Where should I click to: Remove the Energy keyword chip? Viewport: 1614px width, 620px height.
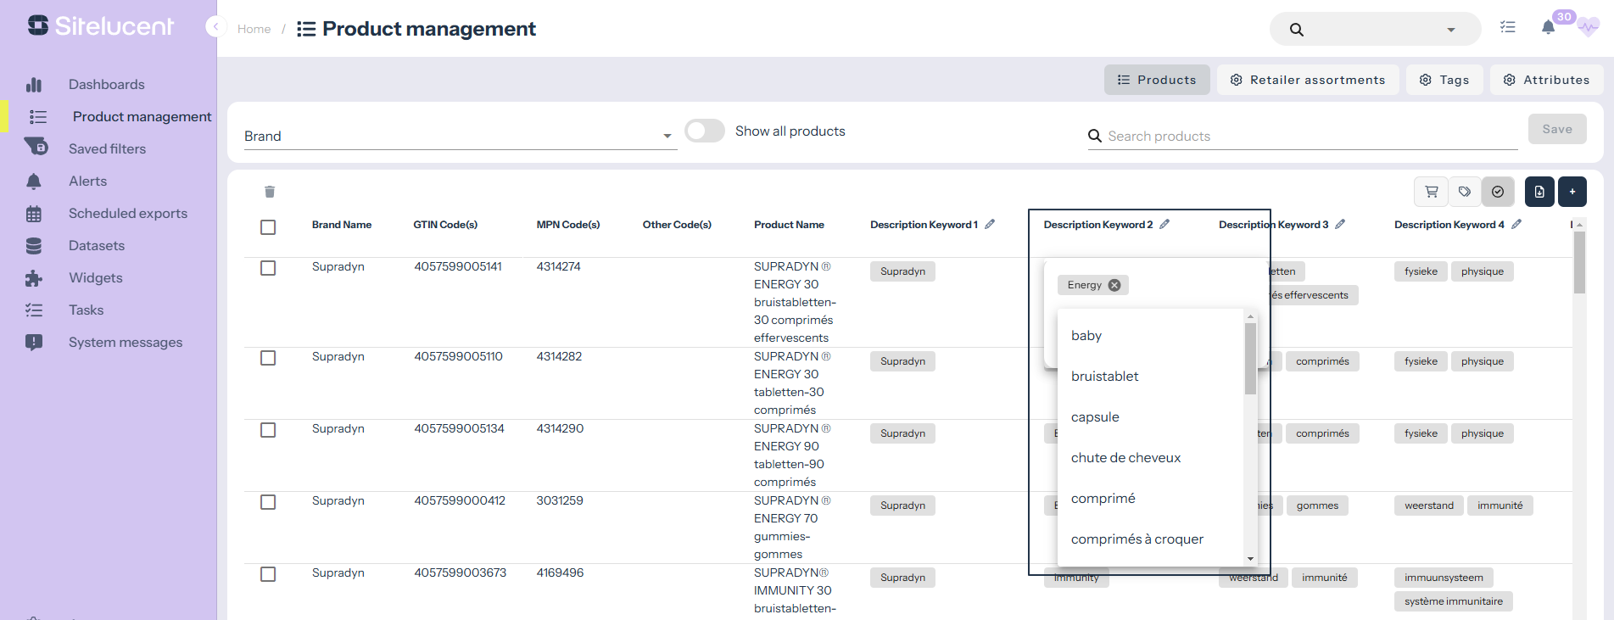tap(1114, 285)
